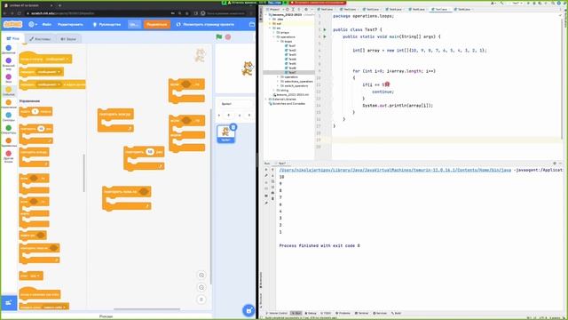The height and width of the screenshot is (320, 568).
Task: Click the Scratch workspace horizontal scrollbar
Action: pos(146,309)
